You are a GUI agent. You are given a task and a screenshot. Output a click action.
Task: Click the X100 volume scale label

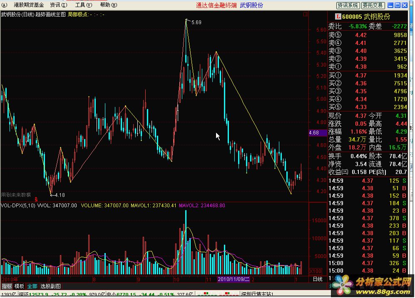click(x=316, y=271)
